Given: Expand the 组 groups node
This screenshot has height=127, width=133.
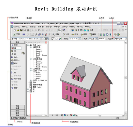Looking at the screenshot, I should 28,91.
